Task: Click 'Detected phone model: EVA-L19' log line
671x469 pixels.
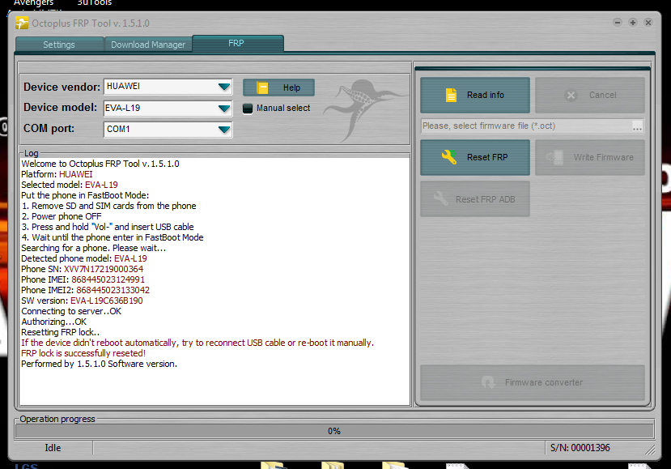Action: 84,258
